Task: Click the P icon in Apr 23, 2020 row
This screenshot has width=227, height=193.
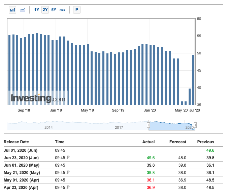Action: click(68, 187)
